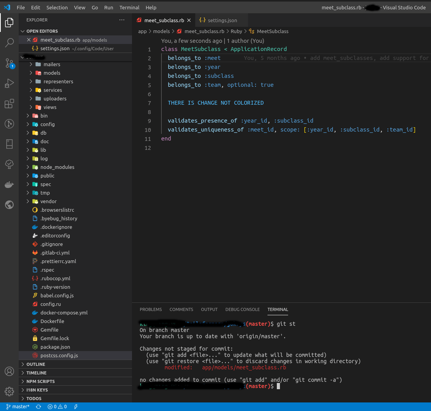431x411 pixels.
Task: Click the models breadcrumb segment
Action: 161,31
